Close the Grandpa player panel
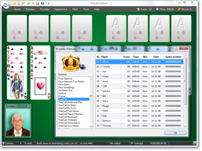Viewport: 202px width, 151px height. point(28,106)
